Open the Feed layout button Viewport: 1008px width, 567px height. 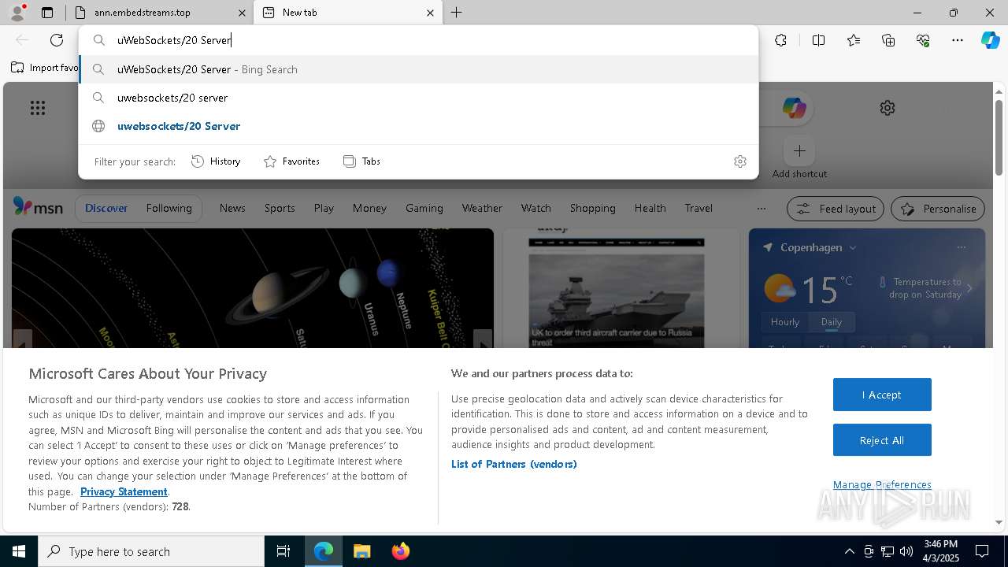click(836, 209)
